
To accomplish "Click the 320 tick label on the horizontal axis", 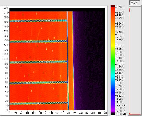I will pyautogui.click(x=105, y=113).
